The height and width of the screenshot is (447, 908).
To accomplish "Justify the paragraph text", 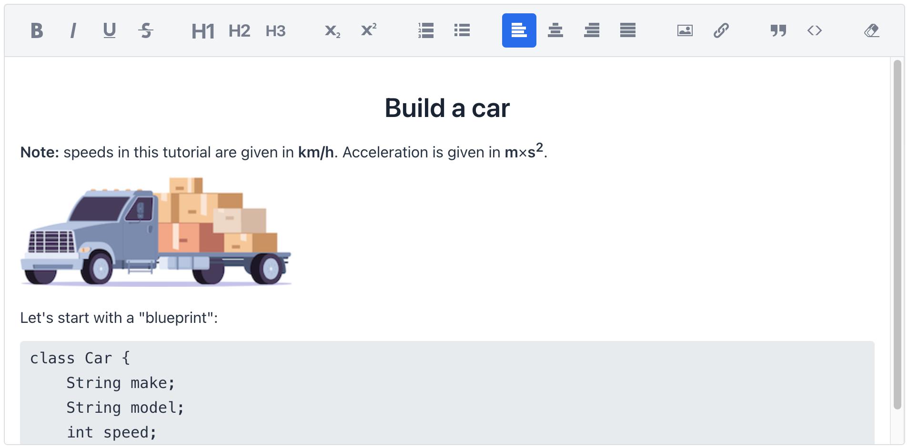I will (628, 30).
